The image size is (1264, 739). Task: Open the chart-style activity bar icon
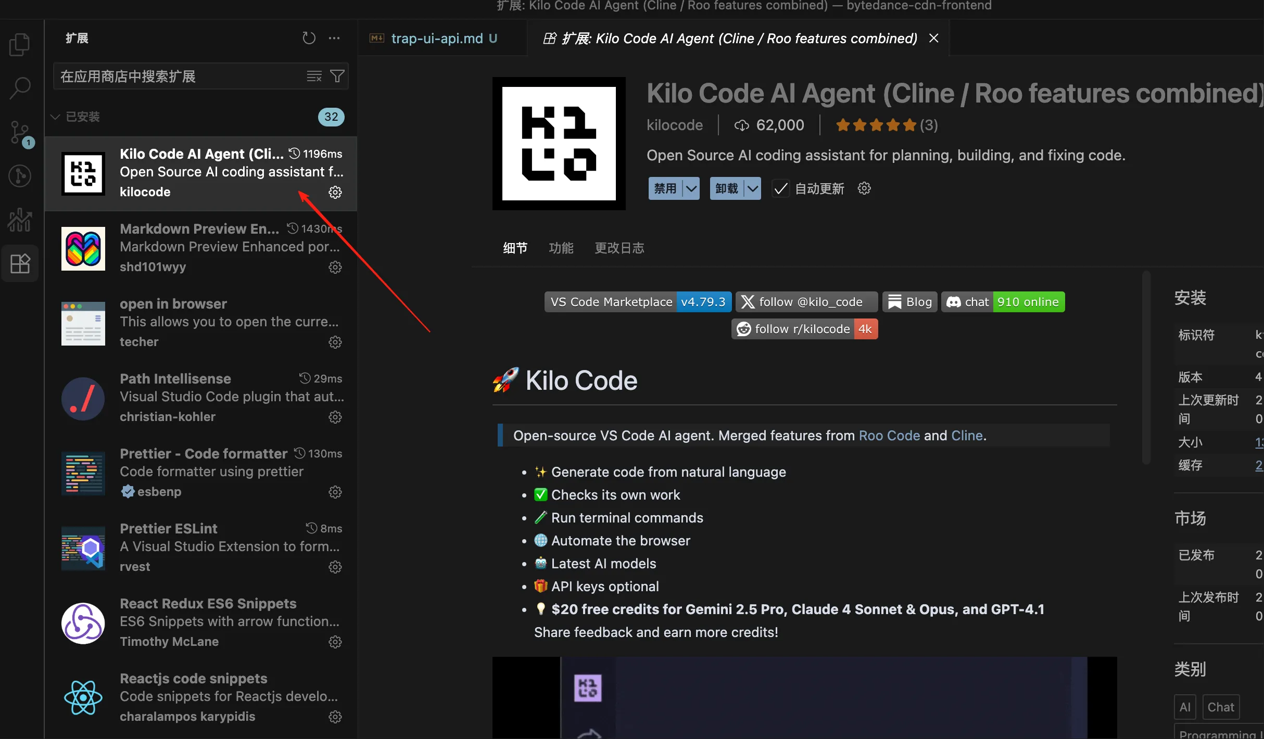pyautogui.click(x=20, y=220)
